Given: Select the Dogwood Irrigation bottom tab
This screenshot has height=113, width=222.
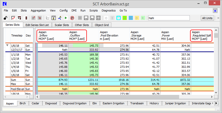Looking at the screenshot, I should pyautogui.click(x=75, y=103).
